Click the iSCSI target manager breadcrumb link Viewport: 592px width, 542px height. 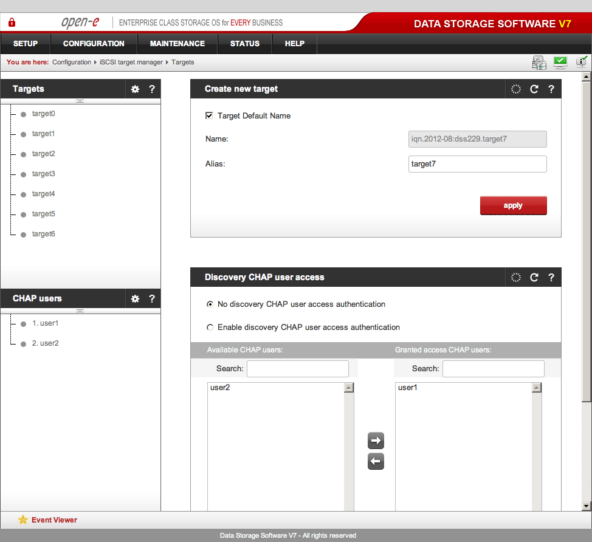[131, 63]
